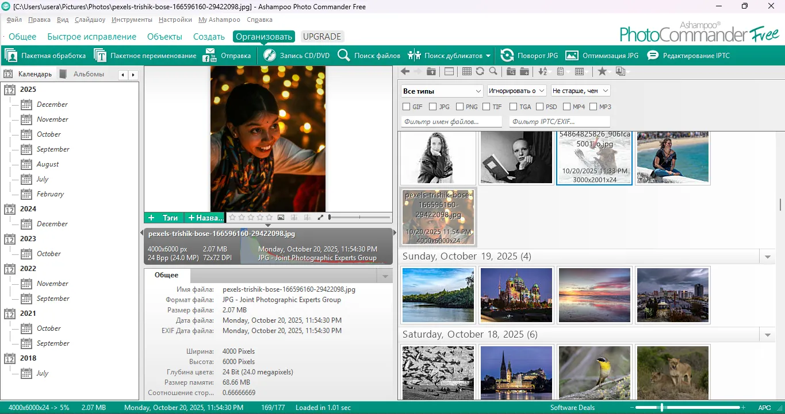Enable the MP4 filter checkbox
Image resolution: width=785 pixels, height=414 pixels.
tap(566, 106)
